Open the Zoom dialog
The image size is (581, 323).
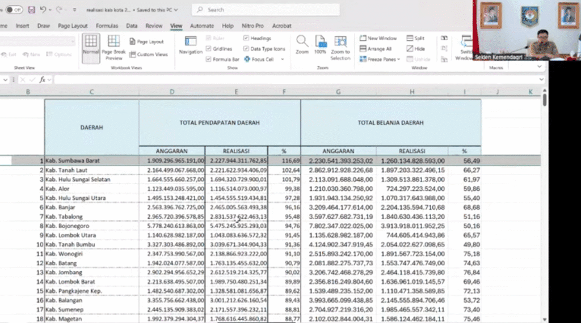click(302, 45)
